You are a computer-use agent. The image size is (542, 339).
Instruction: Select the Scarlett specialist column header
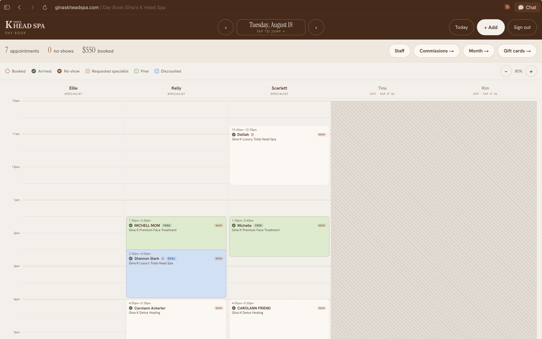[x=279, y=90]
